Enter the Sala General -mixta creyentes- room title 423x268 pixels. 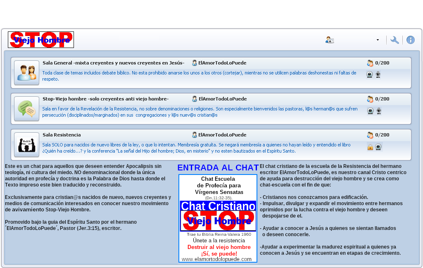coord(113,63)
